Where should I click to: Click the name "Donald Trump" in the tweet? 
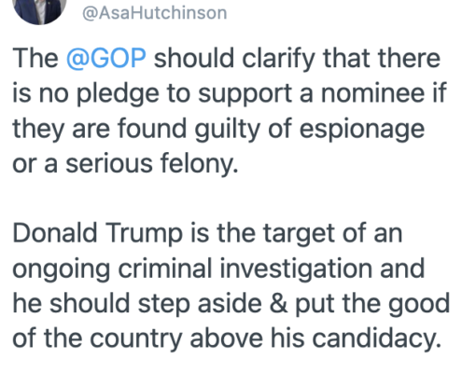click(97, 233)
